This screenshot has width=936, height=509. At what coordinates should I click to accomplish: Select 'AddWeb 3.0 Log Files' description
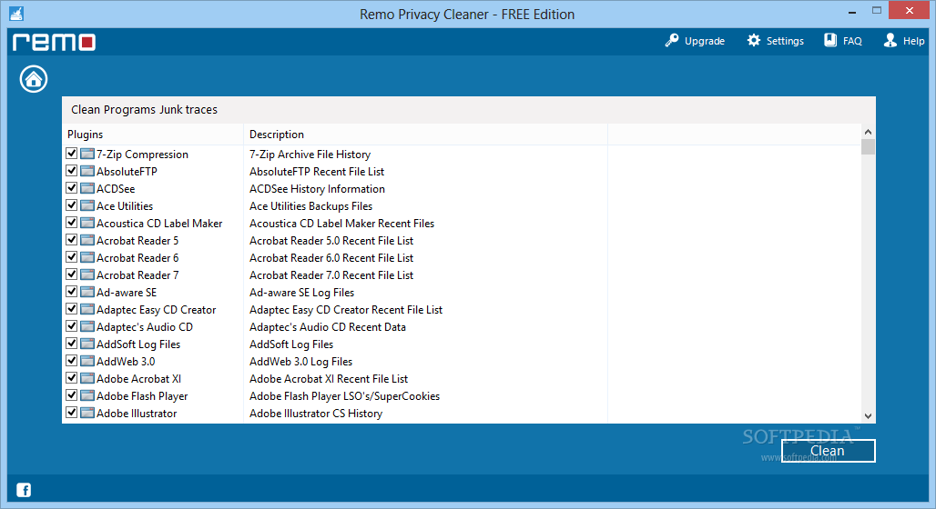300,362
